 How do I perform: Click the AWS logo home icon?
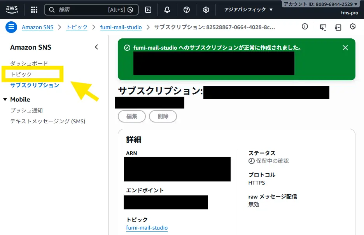tap(12, 9)
